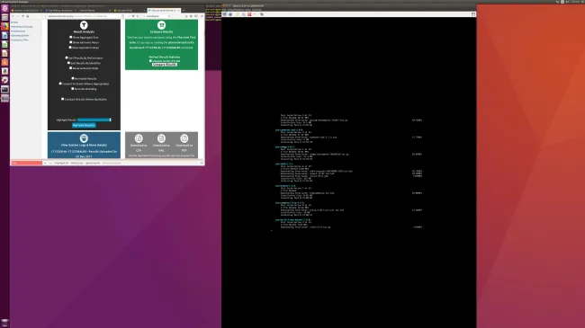The width and height of the screenshot is (585, 328).
Task: Open the Amazon launcher in the dock
Action: (x=4, y=71)
